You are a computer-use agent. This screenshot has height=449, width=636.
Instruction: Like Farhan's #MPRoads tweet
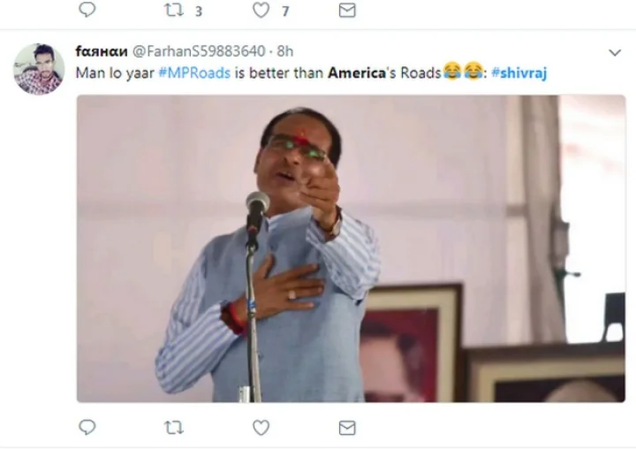[x=261, y=427]
